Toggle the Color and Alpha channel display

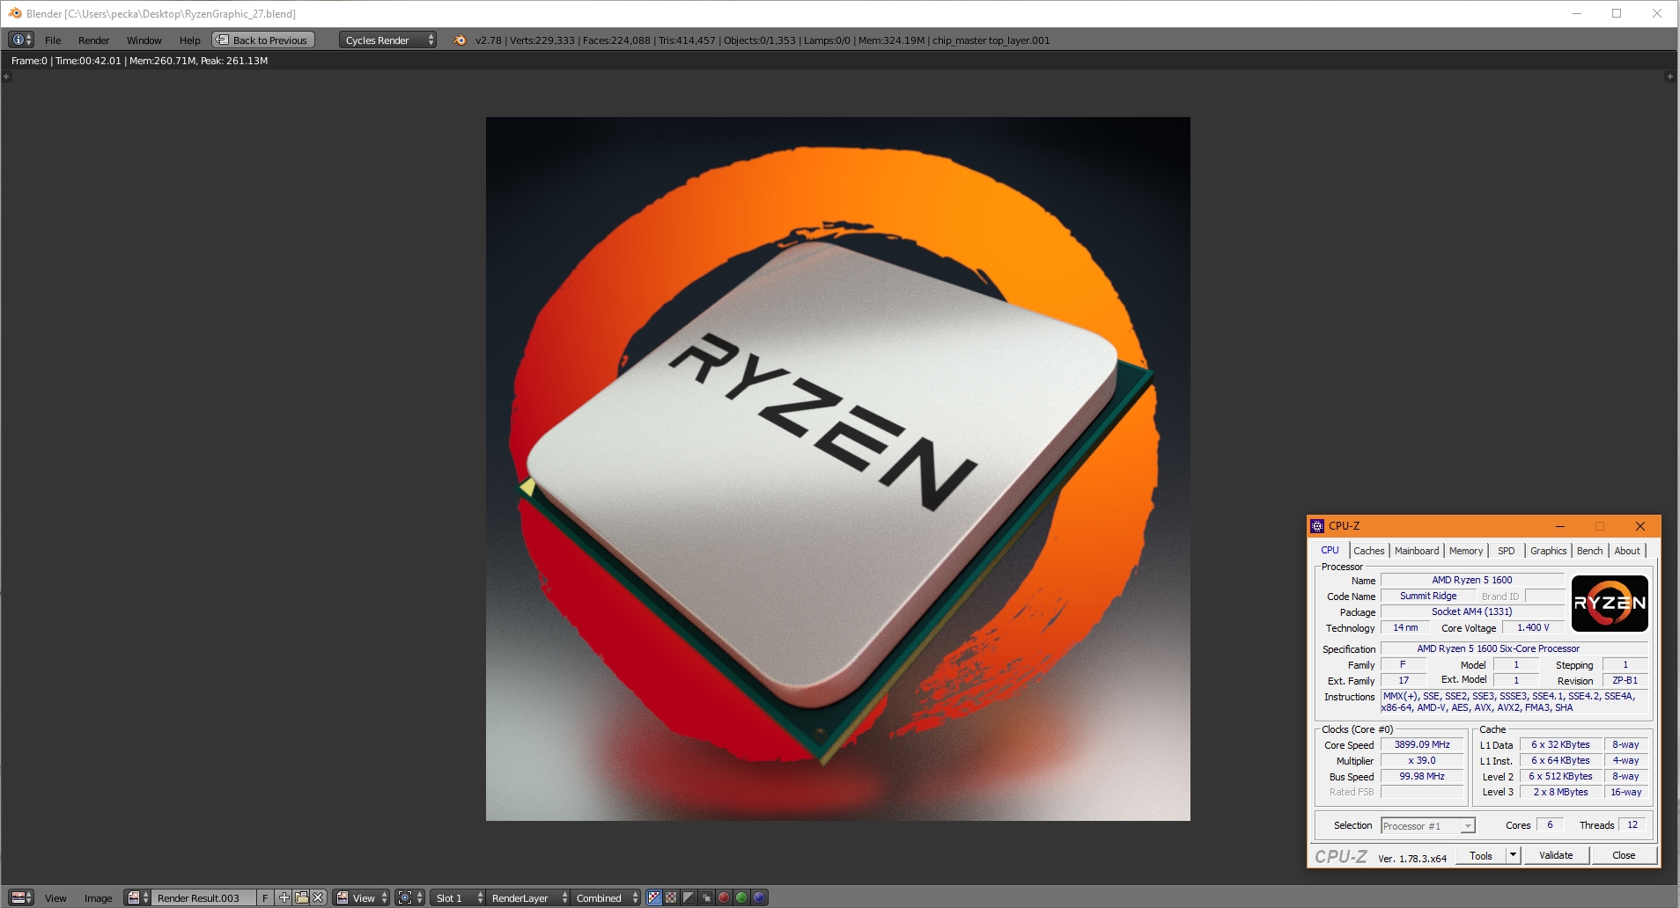653,897
